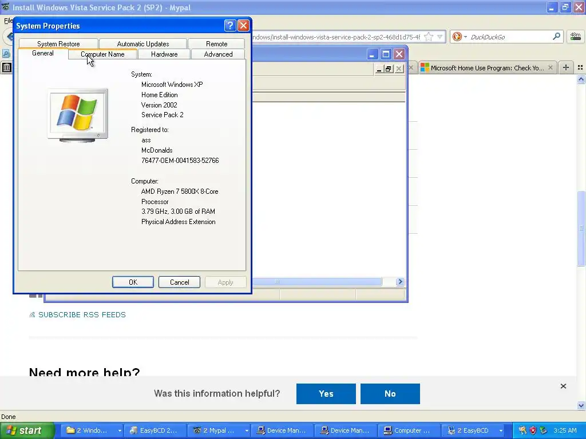The height and width of the screenshot is (439, 586).
Task: Switch to EasyBCD 2... taskbar item
Action: coord(155,430)
